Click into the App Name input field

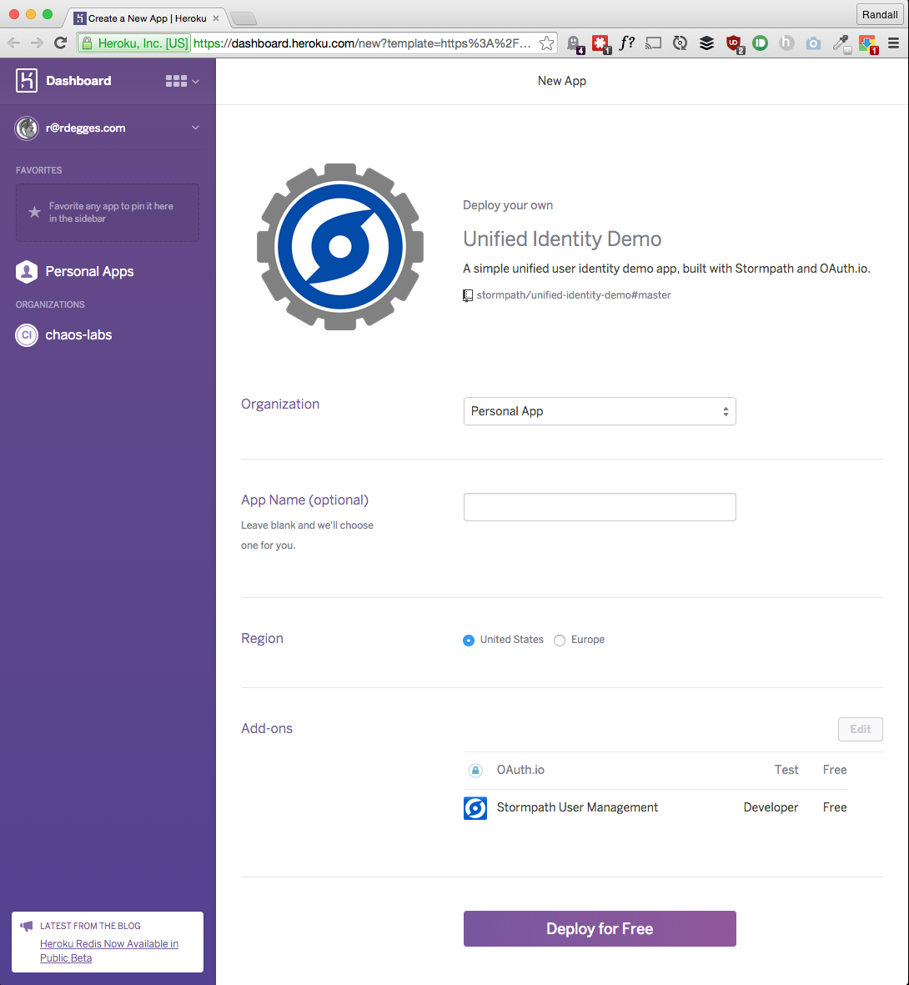(x=600, y=507)
